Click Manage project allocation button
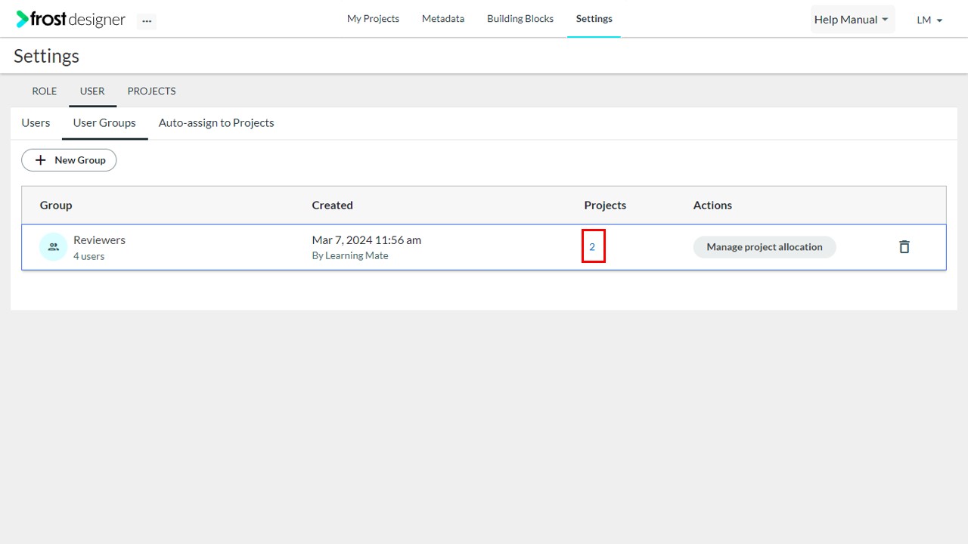 (x=765, y=247)
